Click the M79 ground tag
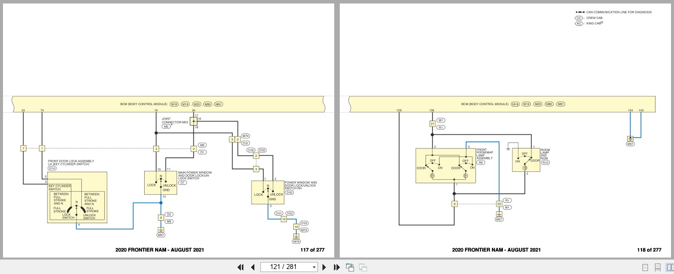674x274 pixels. pyautogui.click(x=296, y=242)
